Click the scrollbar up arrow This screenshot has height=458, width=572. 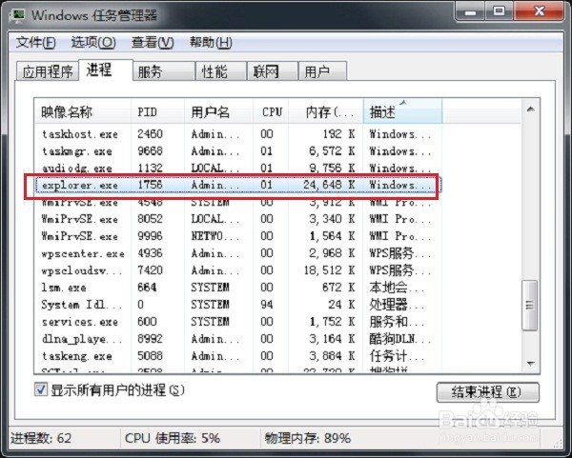point(531,110)
